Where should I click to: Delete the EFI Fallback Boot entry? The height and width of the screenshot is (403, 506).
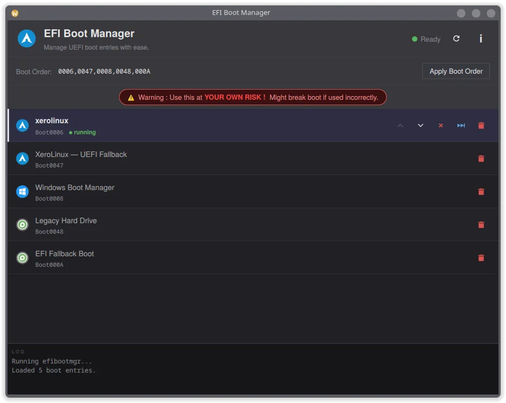(481, 258)
